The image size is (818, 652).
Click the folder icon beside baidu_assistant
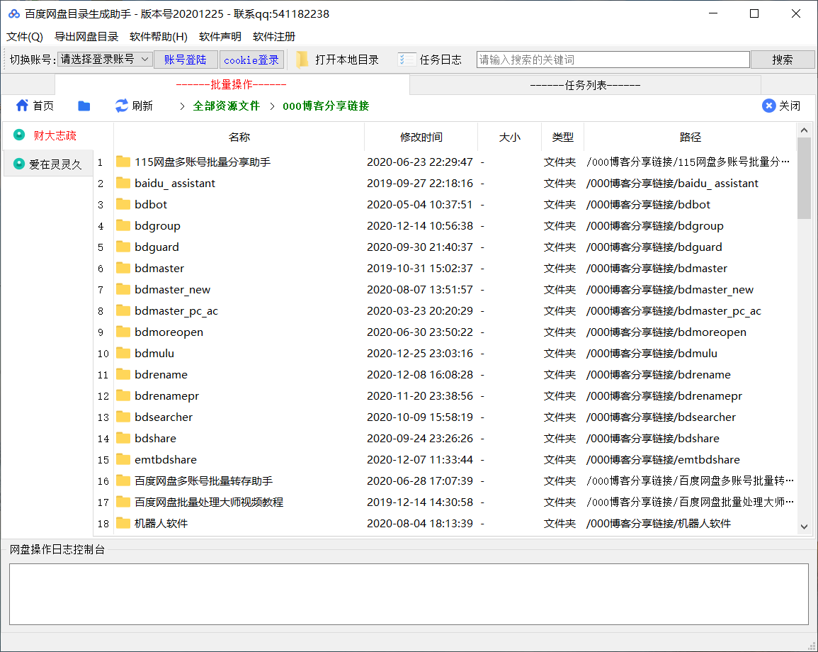123,183
